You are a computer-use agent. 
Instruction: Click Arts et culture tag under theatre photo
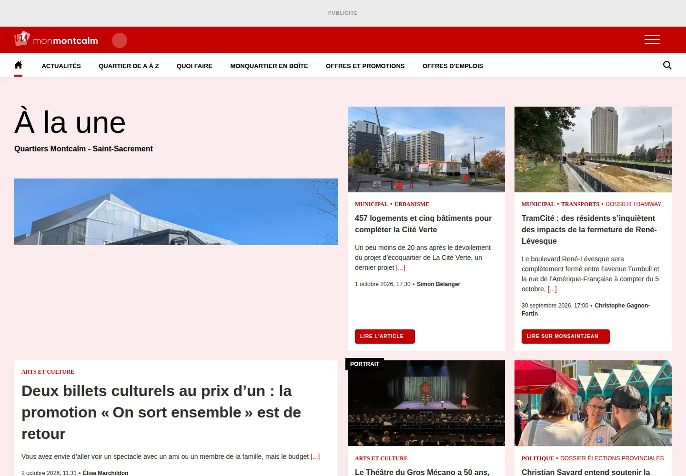[381, 458]
